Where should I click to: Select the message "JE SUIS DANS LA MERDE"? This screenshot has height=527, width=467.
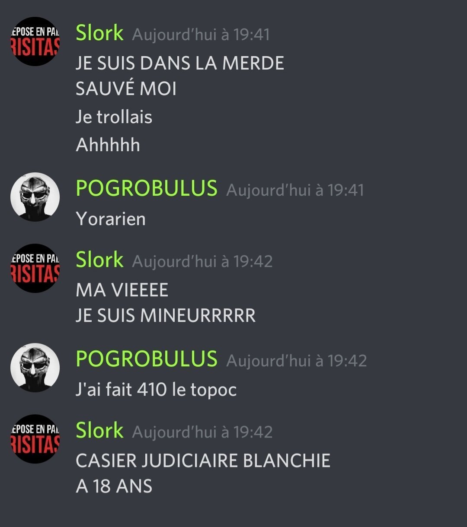click(180, 63)
